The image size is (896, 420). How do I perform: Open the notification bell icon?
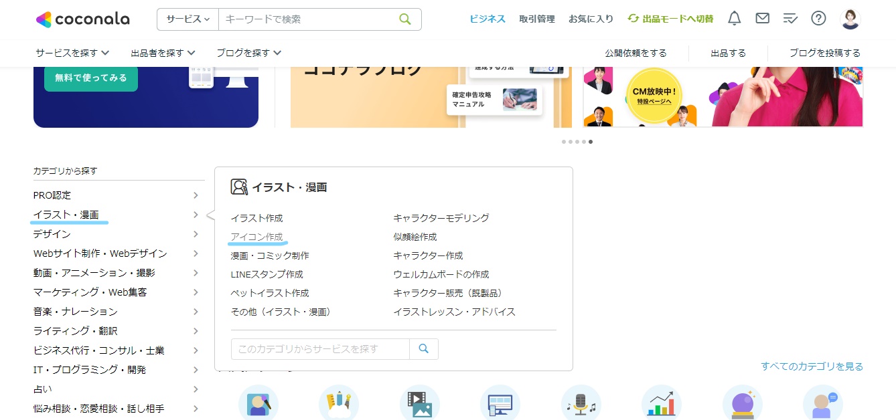(x=734, y=18)
